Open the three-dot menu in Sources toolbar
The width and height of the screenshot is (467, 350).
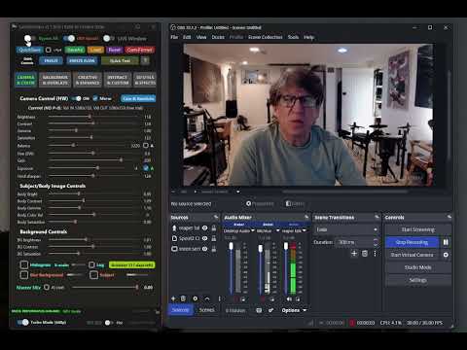[x=219, y=298]
